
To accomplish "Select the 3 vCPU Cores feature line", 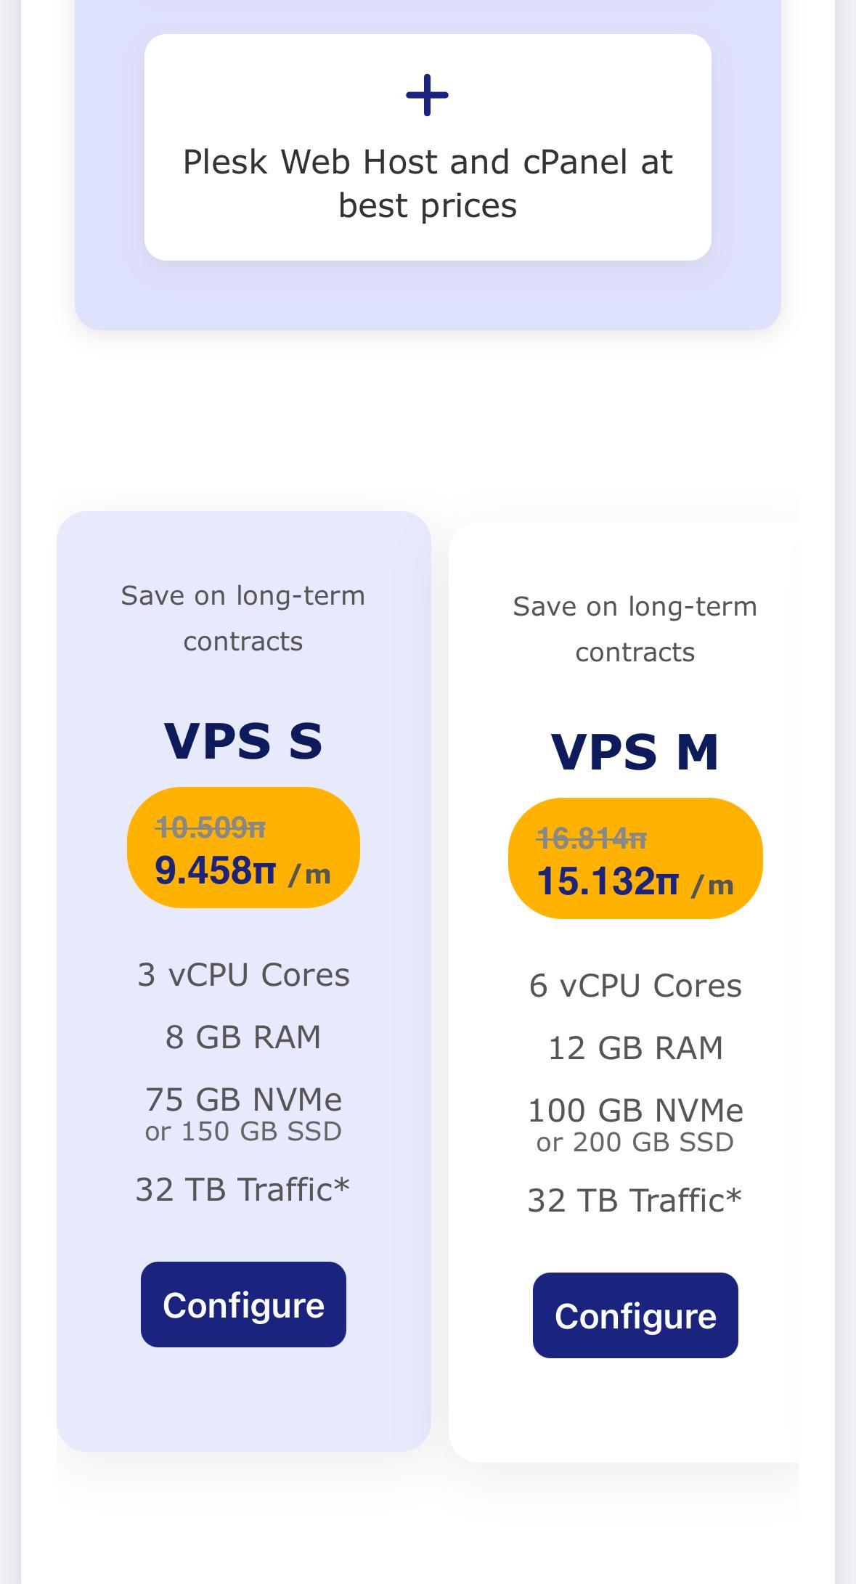I will tap(243, 975).
